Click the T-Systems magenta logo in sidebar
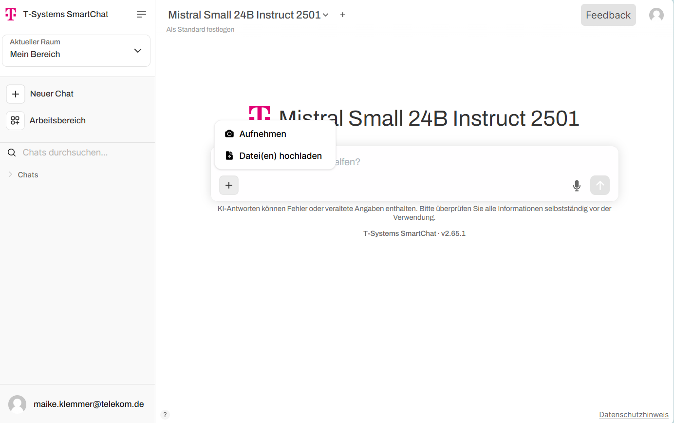The height and width of the screenshot is (423, 674). point(11,15)
